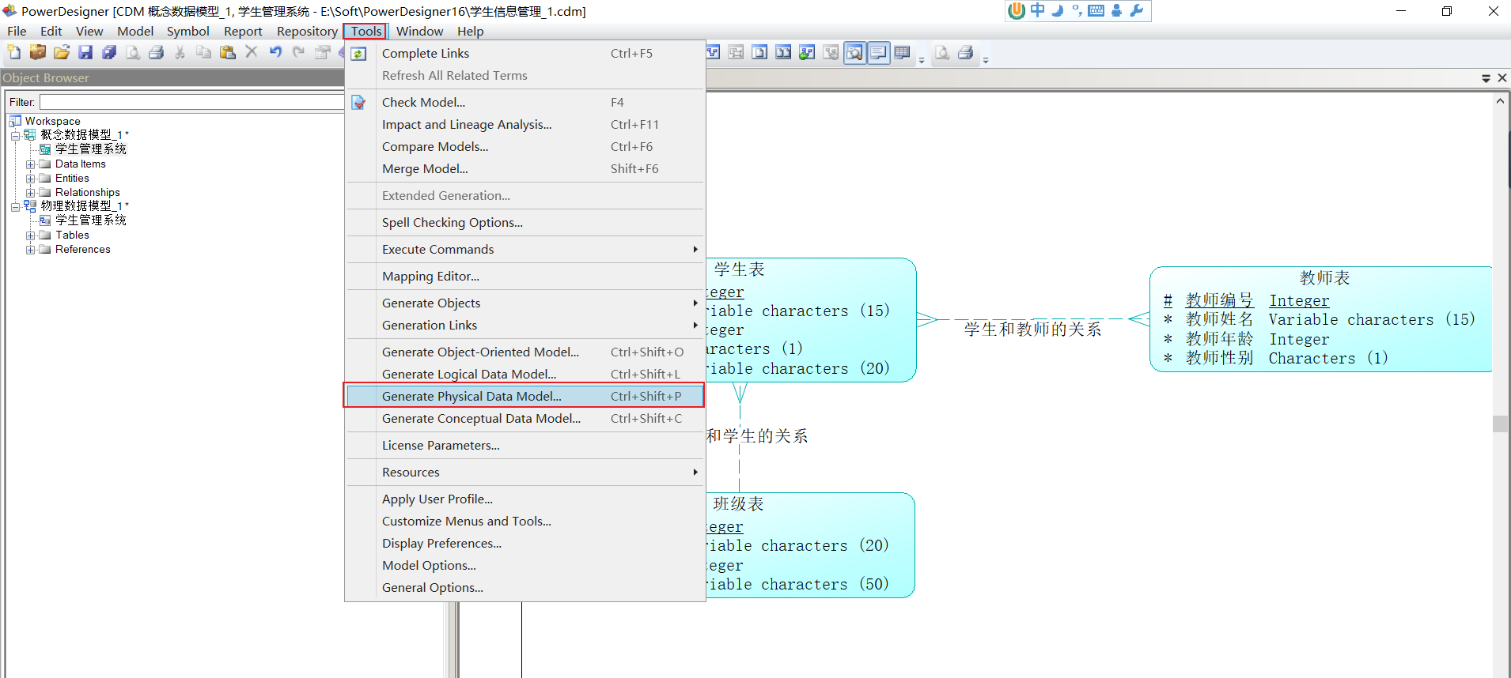Click the Save All icon
1511x678 pixels.
109,52
